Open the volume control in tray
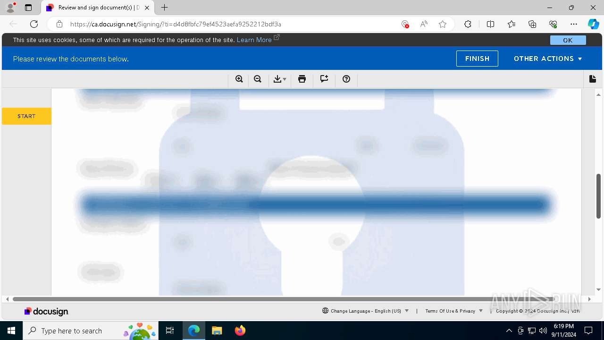Viewport: 604px width, 340px height. point(543,331)
